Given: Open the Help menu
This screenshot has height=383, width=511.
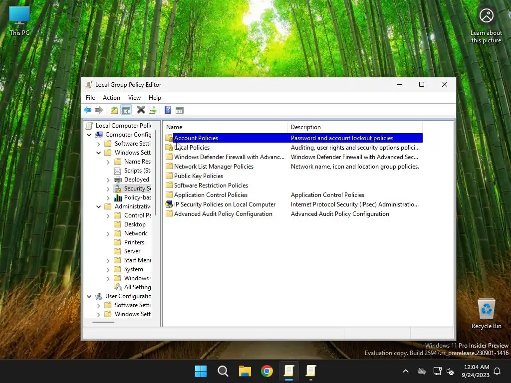Looking at the screenshot, I should click(x=155, y=98).
